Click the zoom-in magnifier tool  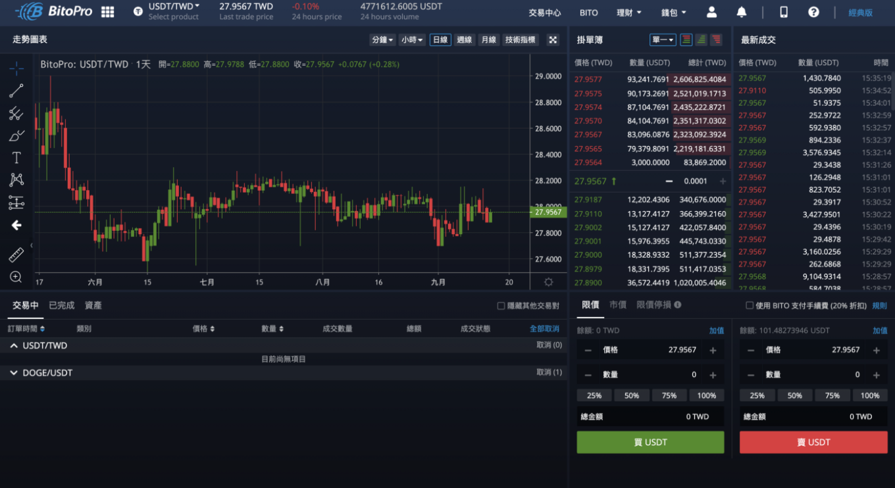click(16, 277)
